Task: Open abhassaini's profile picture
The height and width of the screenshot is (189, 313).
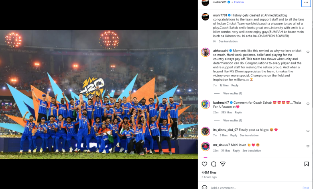Action: pyautogui.click(x=205, y=52)
